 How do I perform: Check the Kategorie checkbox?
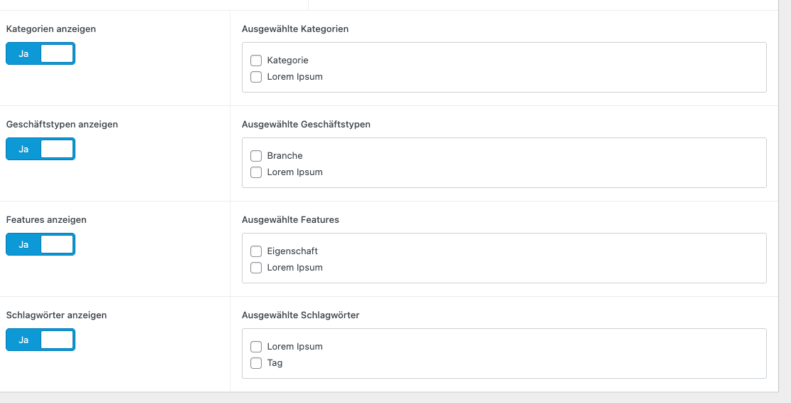click(x=257, y=61)
